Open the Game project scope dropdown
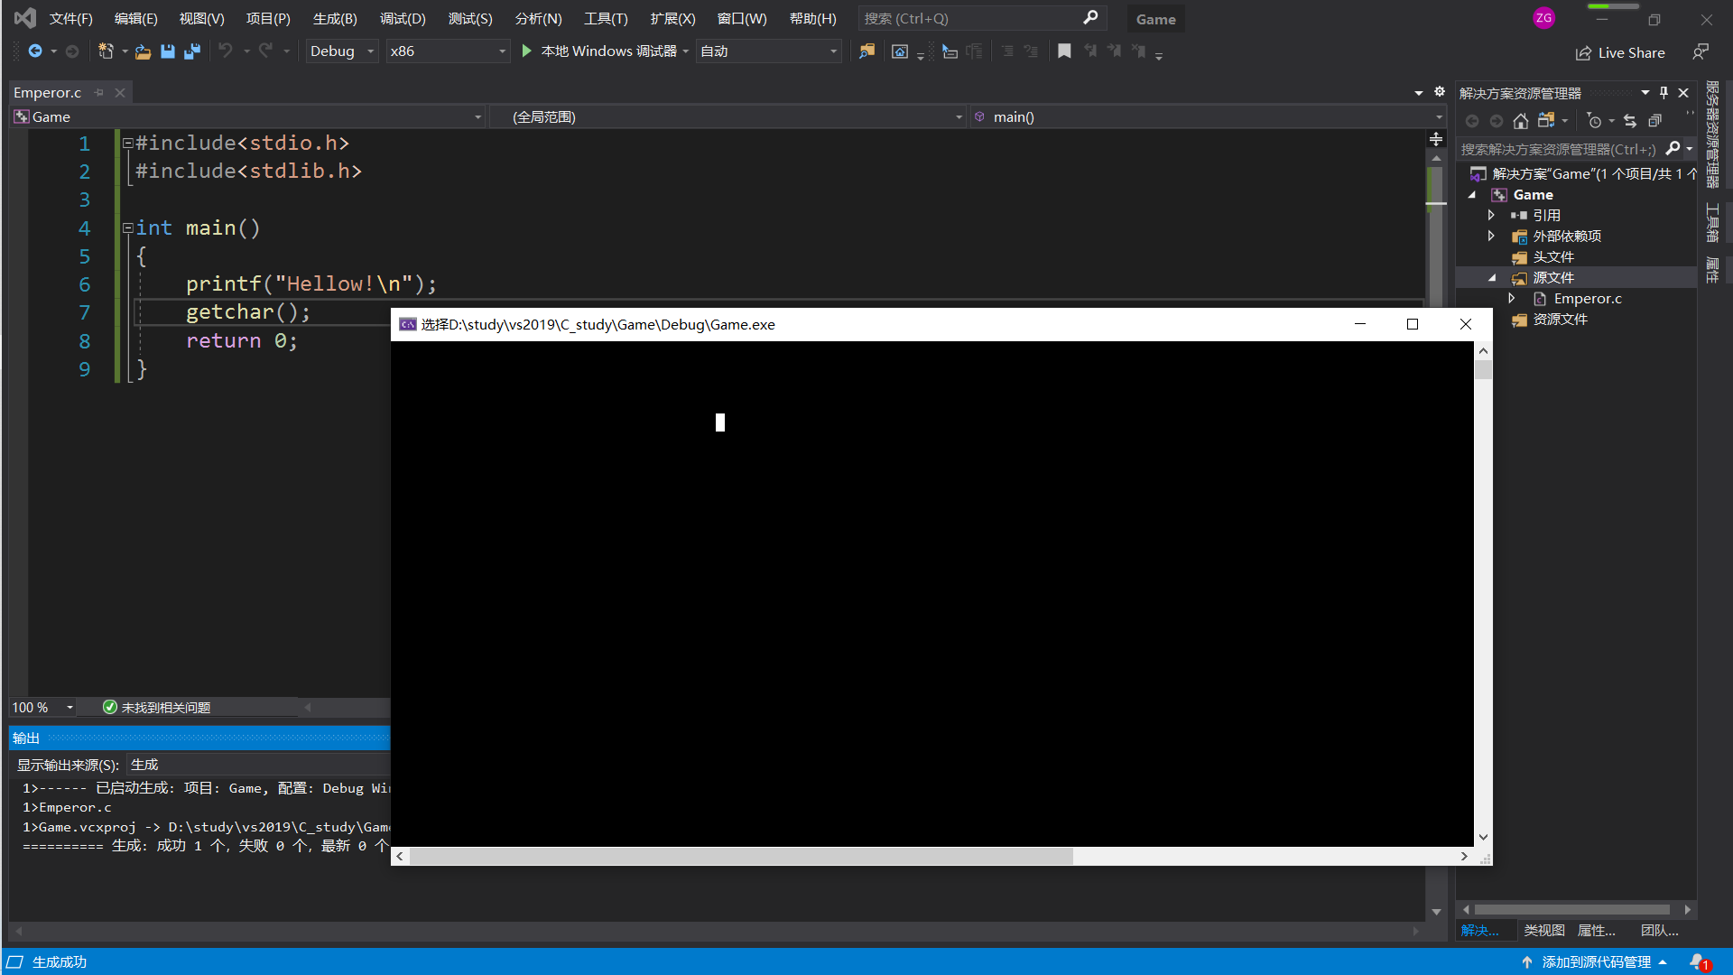 pos(248,117)
